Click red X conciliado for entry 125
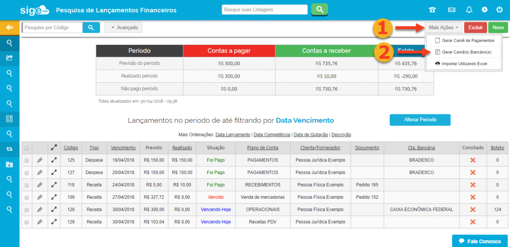Image resolution: width=510 pixels, height=247 pixels. (x=473, y=161)
